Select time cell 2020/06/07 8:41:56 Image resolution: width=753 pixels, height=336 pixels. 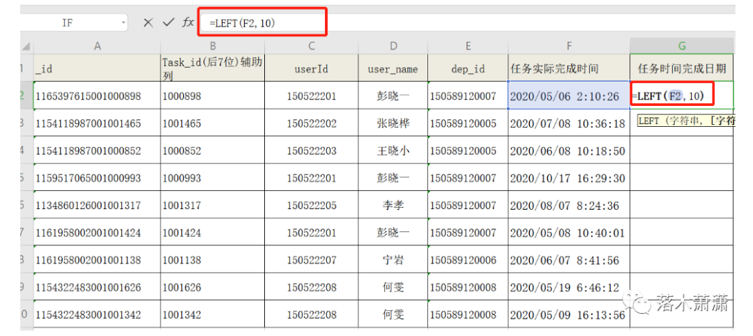pyautogui.click(x=569, y=260)
